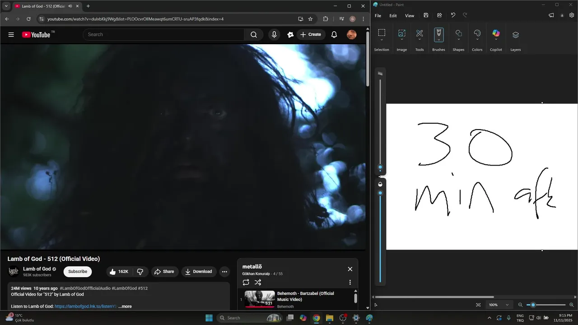Viewport: 578px width, 325px height.
Task: Expand the description with ...more
Action: [x=125, y=306]
